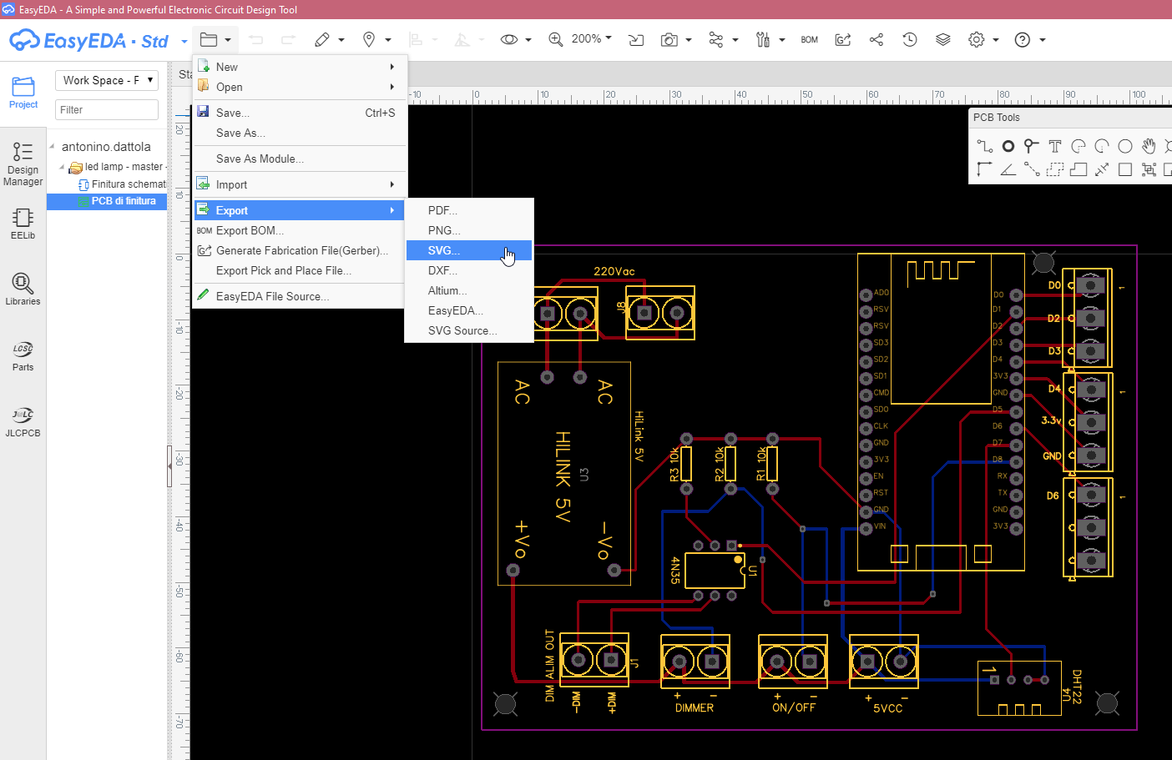Choose Save... from the file menu
The image size is (1172, 760).
(x=300, y=113)
